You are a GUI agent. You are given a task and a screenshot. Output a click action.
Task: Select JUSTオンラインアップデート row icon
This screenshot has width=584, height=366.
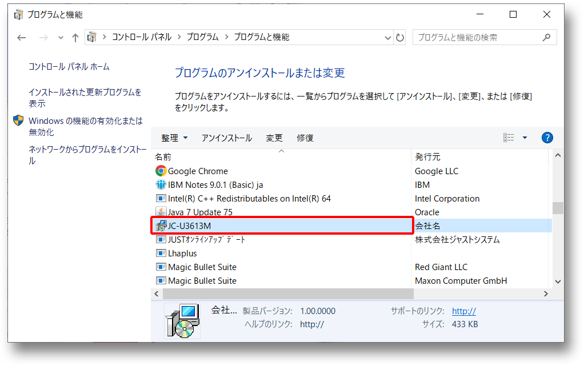[161, 239]
